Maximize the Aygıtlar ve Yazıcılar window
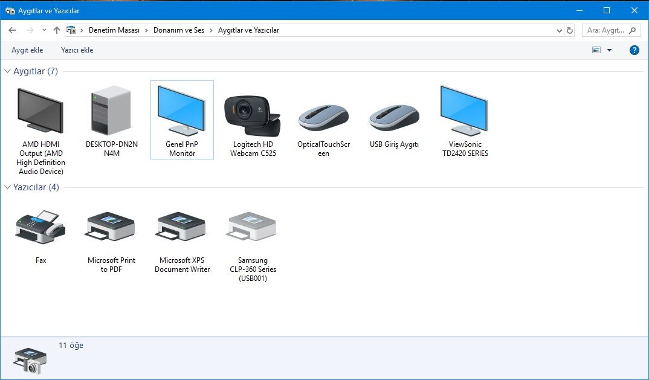This screenshot has width=649, height=380. [x=607, y=10]
